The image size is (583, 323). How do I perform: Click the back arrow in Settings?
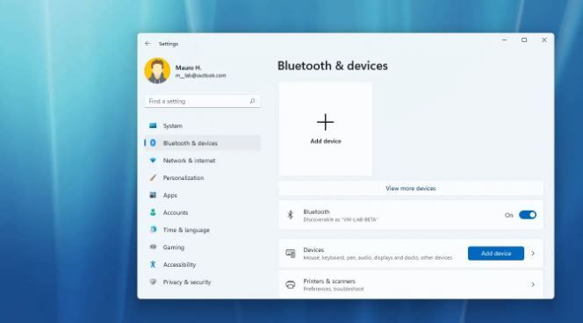pos(148,44)
